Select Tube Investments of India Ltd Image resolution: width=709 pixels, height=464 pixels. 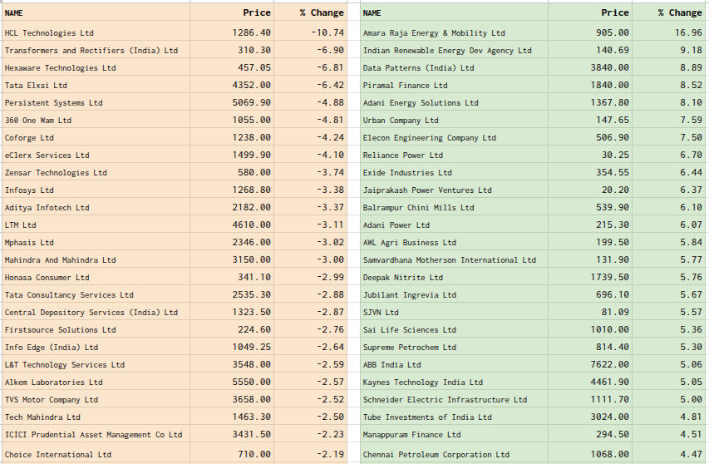454,417
